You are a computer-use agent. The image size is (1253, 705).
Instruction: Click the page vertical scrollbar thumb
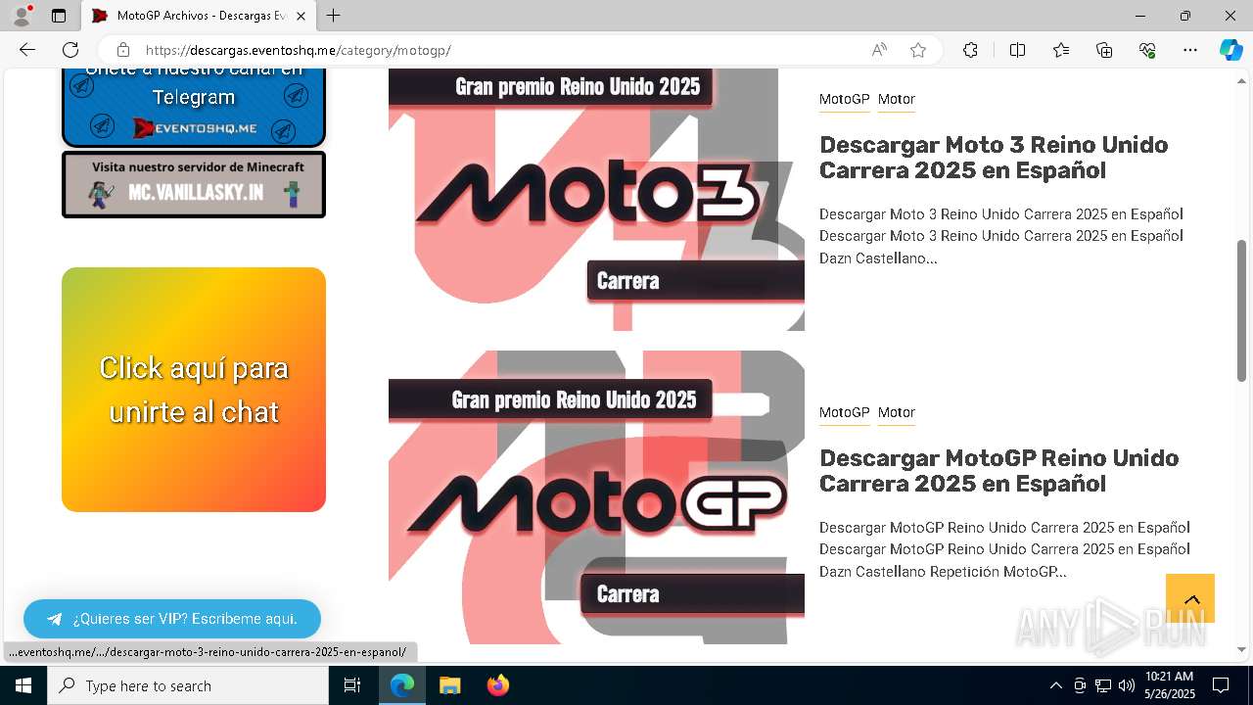(x=1241, y=310)
